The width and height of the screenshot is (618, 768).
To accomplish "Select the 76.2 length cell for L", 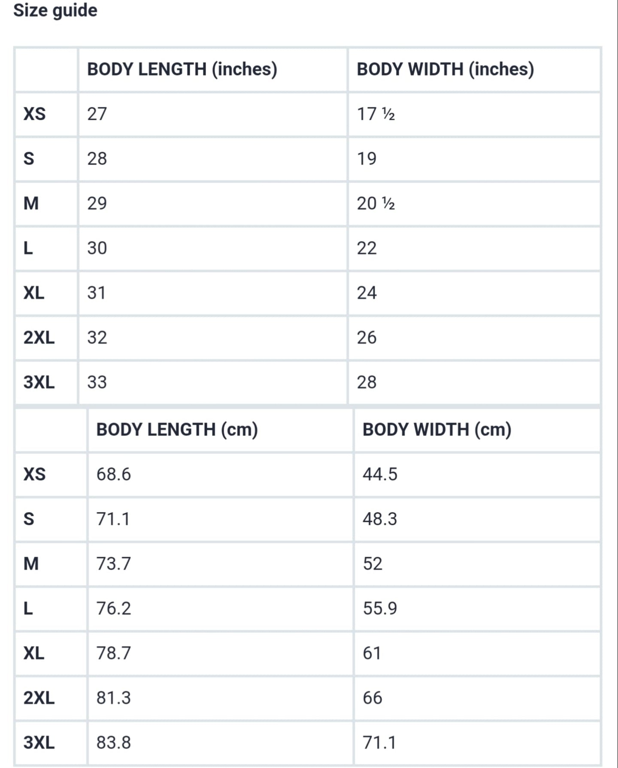I will coord(221,609).
